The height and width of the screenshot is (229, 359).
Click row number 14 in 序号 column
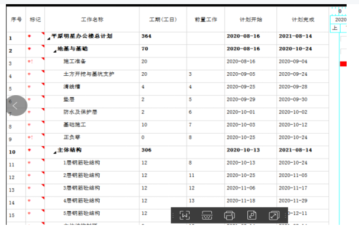coord(12,203)
